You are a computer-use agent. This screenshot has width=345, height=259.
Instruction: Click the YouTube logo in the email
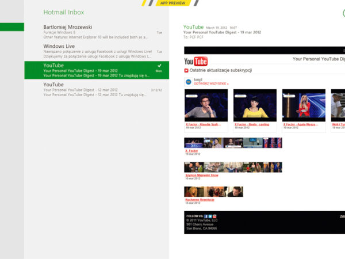click(196, 61)
